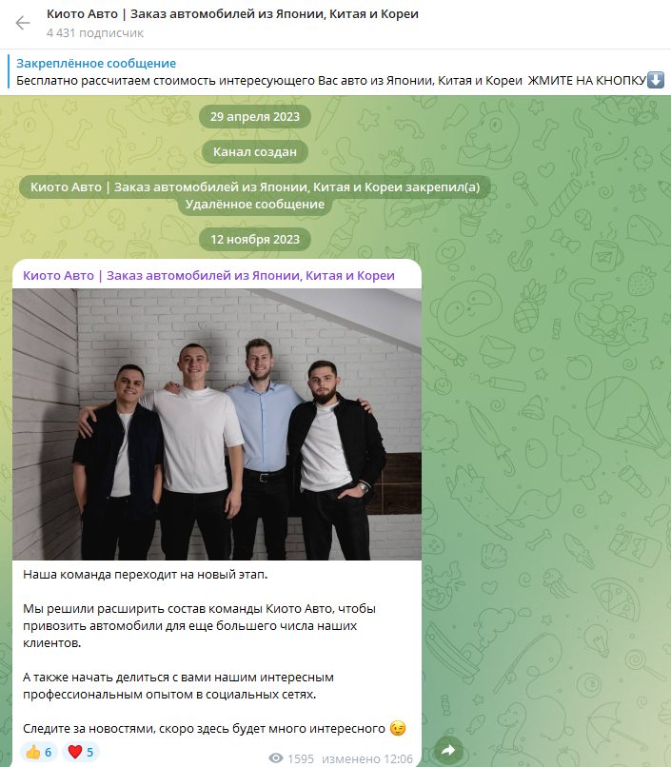Click the 12 ноября 2023 date badge

tap(255, 239)
